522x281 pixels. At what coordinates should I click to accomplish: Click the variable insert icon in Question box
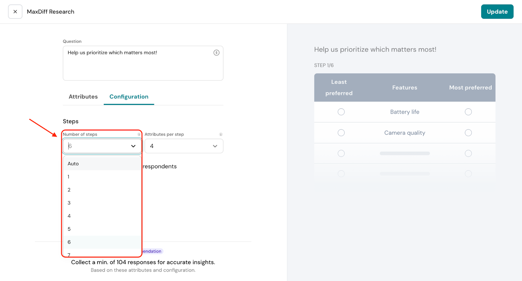tap(216, 53)
